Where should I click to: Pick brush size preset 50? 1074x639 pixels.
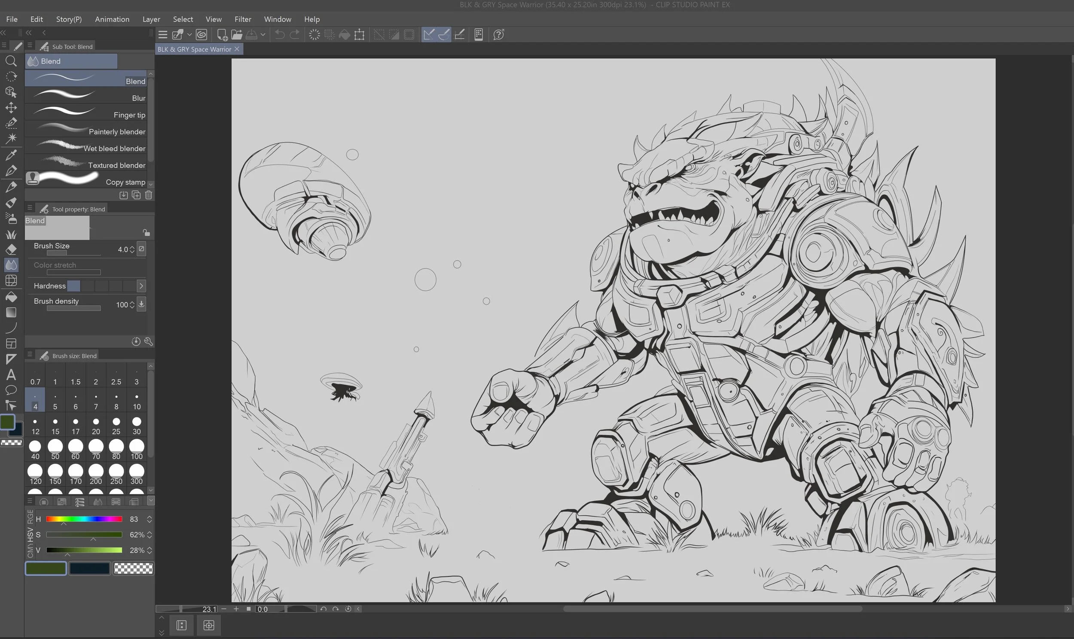55,449
